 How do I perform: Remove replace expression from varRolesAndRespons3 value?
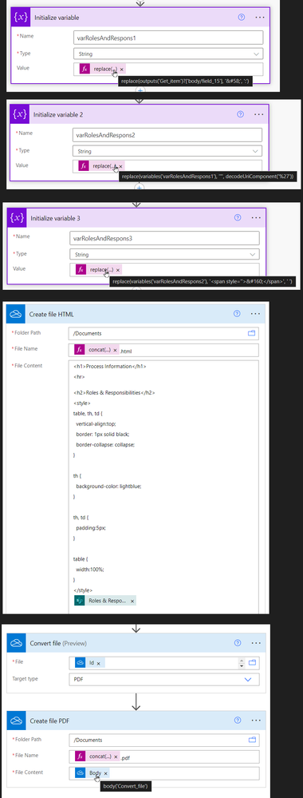coord(117,270)
